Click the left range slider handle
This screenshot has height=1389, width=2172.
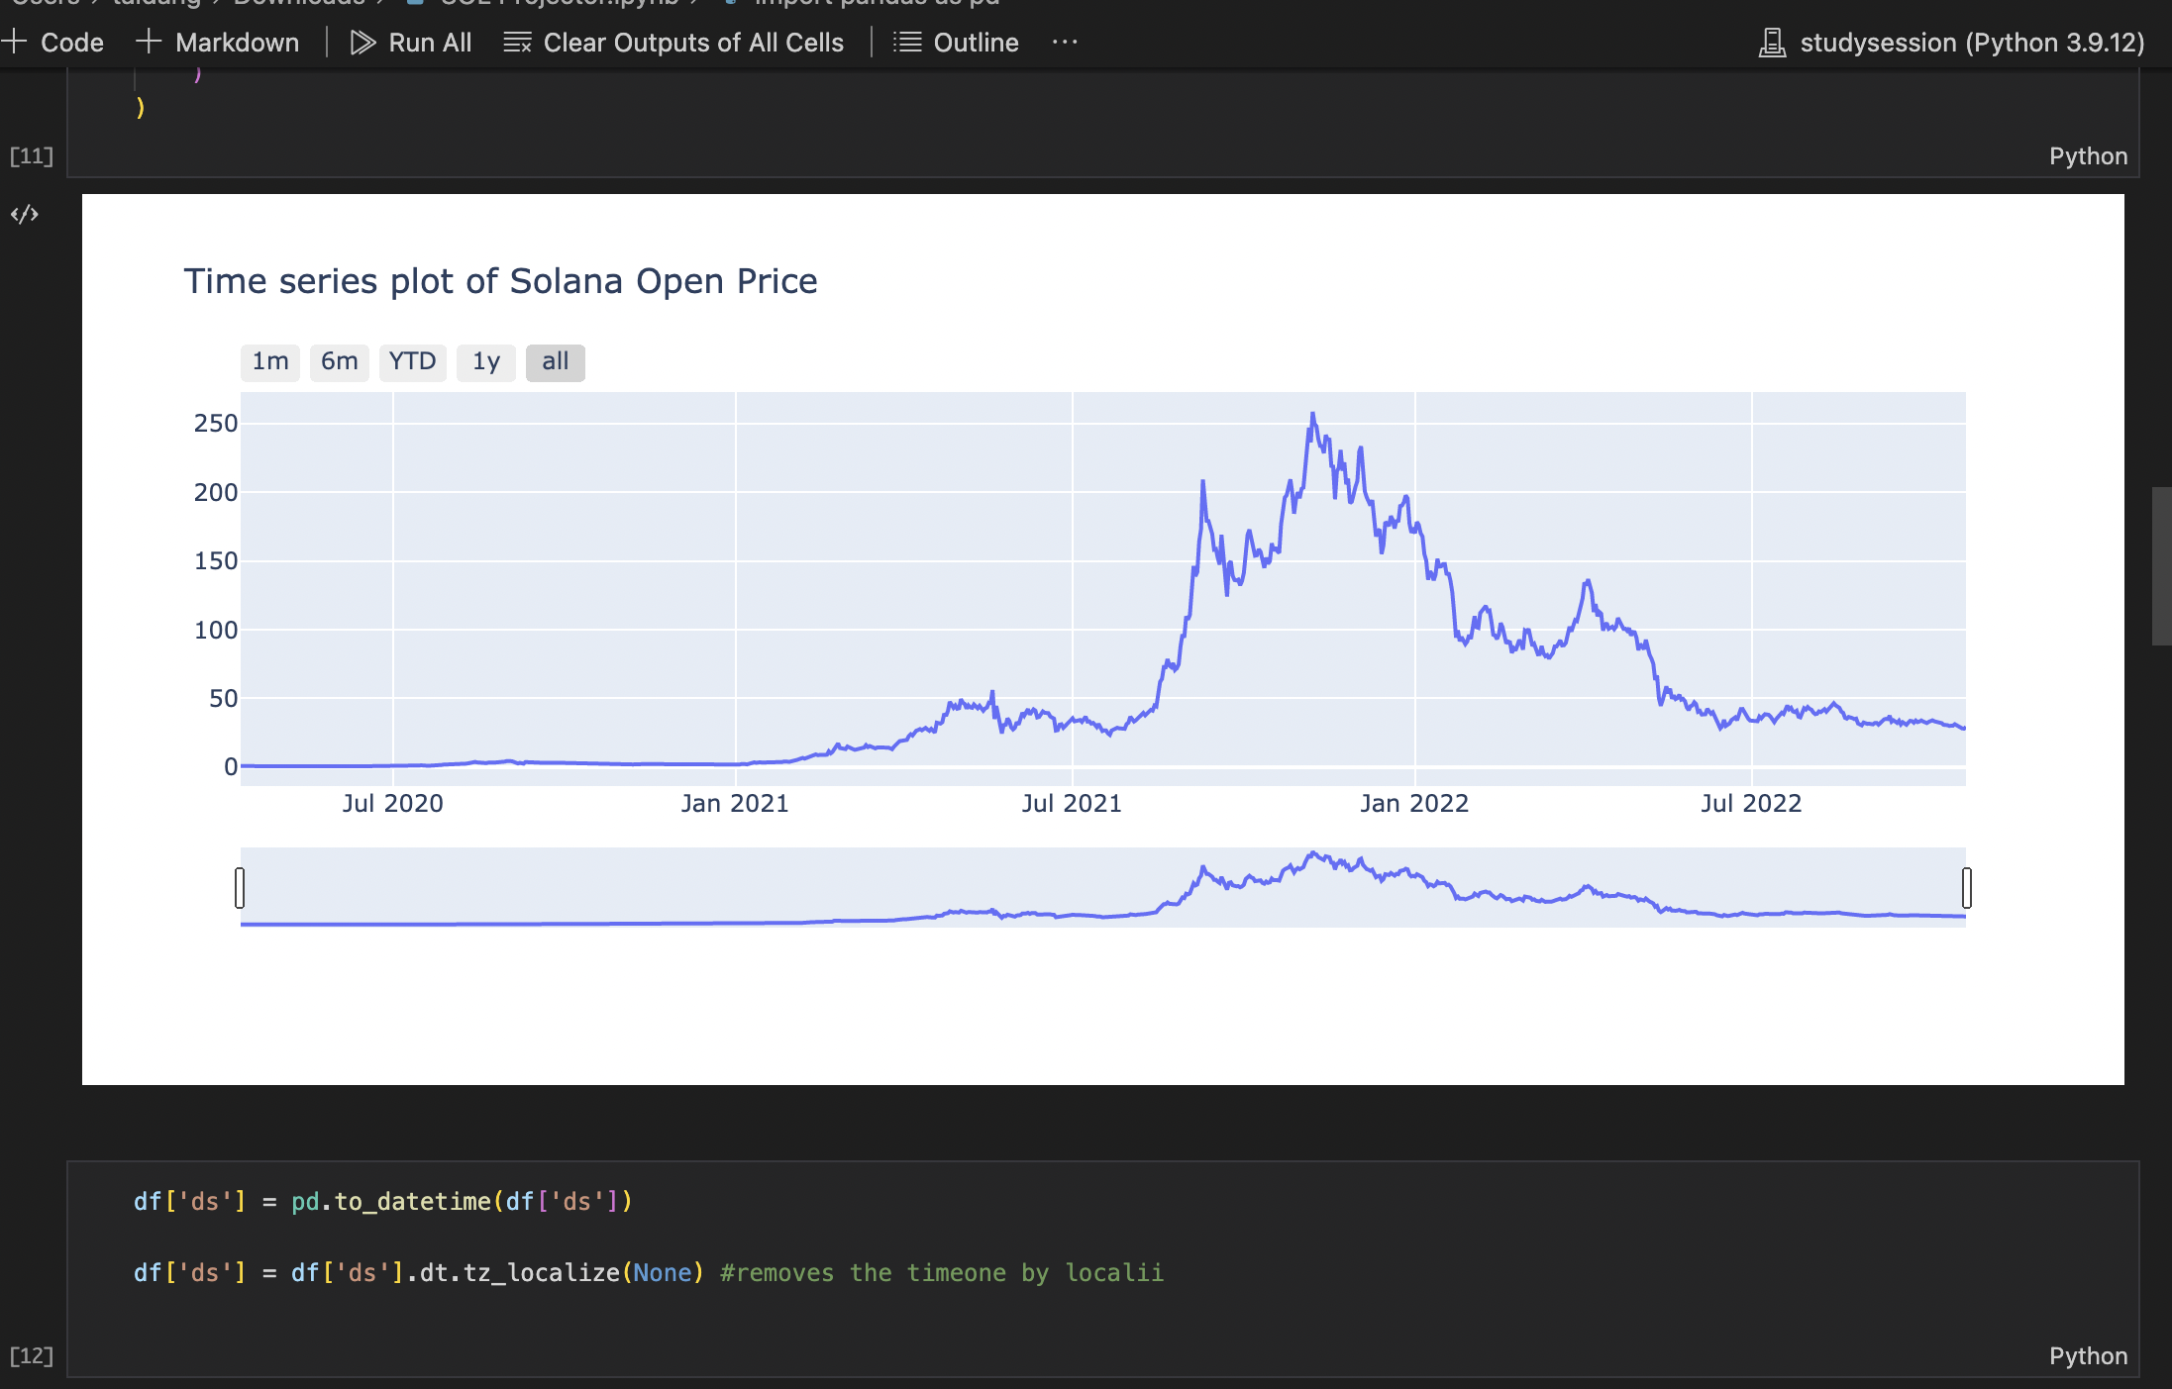pyautogui.click(x=240, y=887)
